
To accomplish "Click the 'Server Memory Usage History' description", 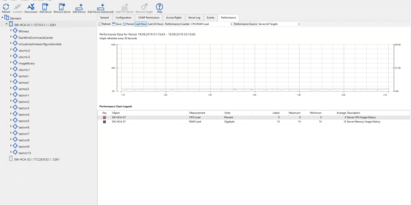I will [363, 122].
